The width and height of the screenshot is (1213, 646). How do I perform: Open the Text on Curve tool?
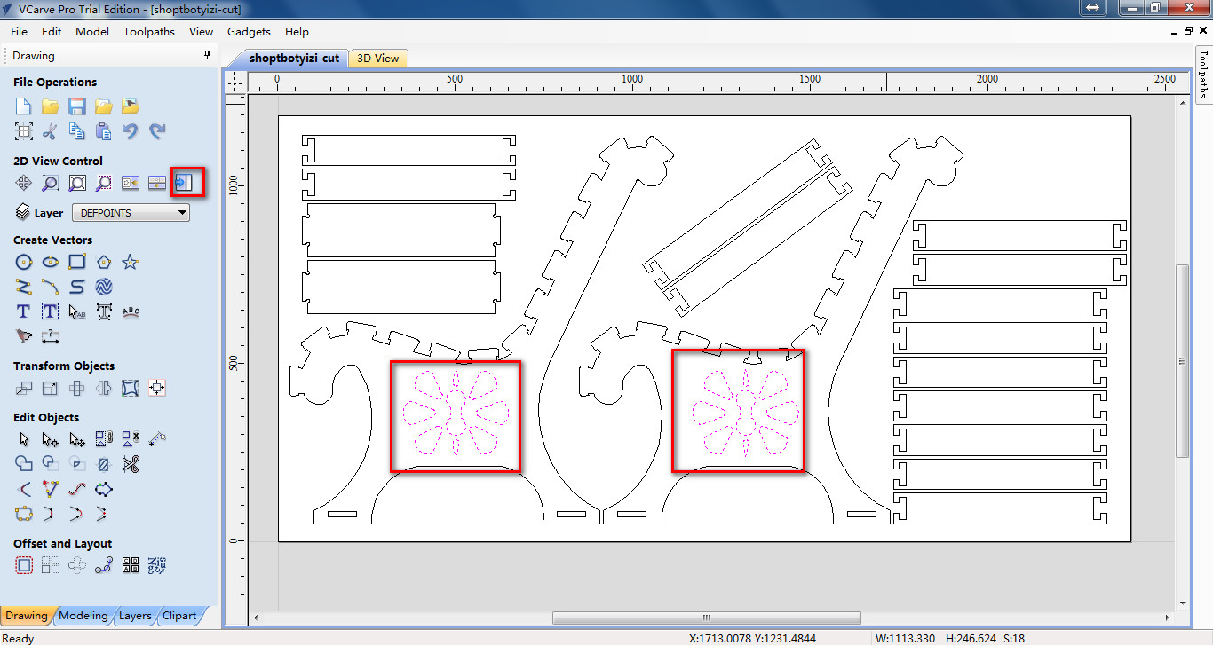pos(131,311)
